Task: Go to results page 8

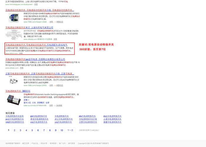Action: click(50, 130)
